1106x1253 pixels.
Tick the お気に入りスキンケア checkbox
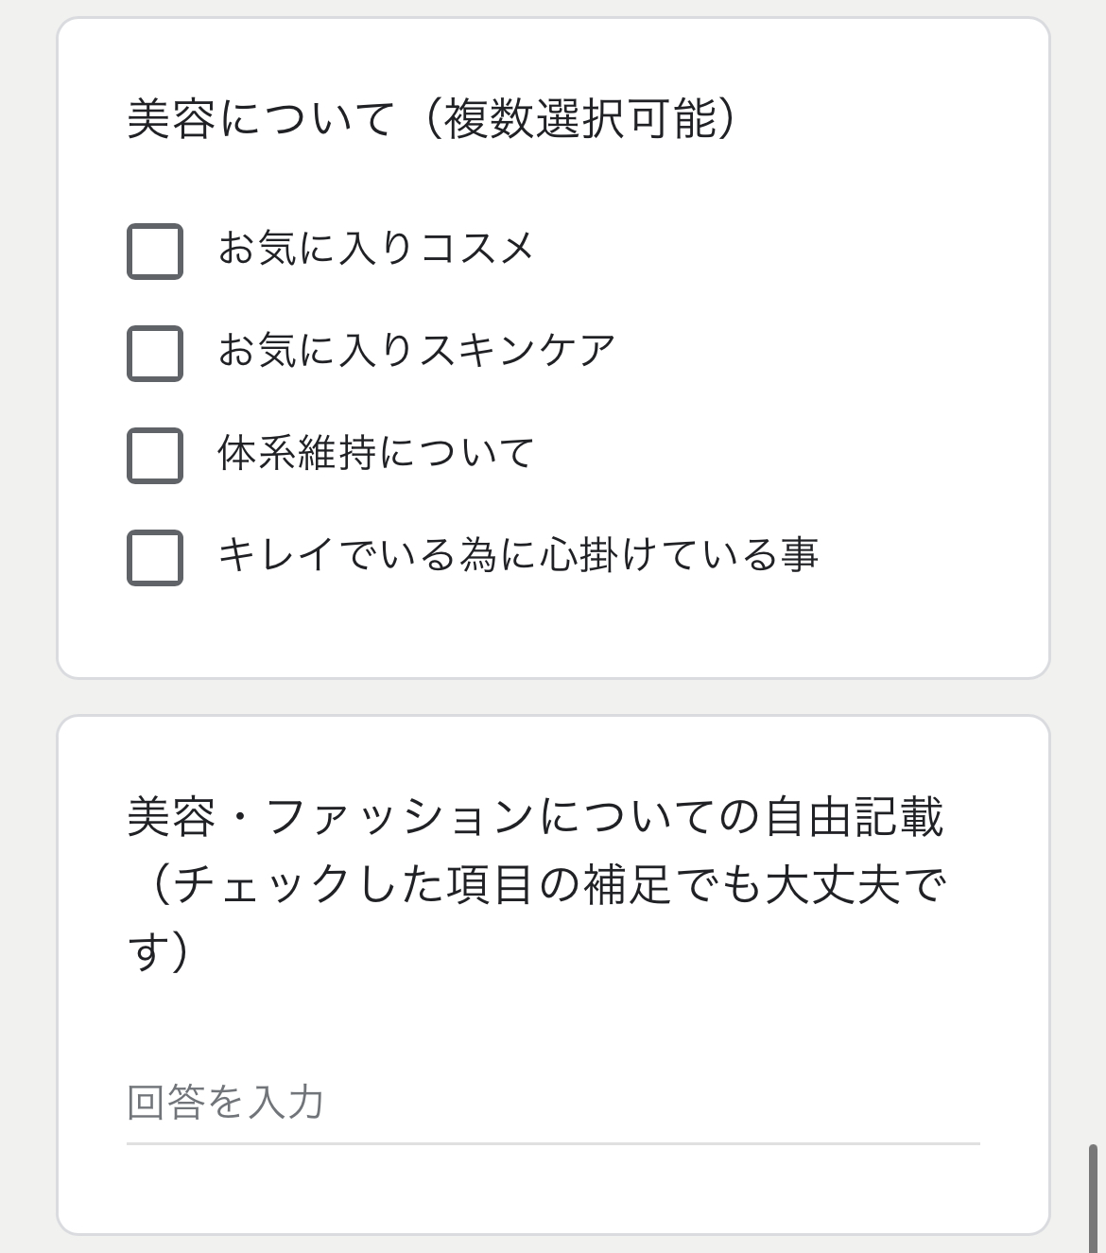[155, 354]
